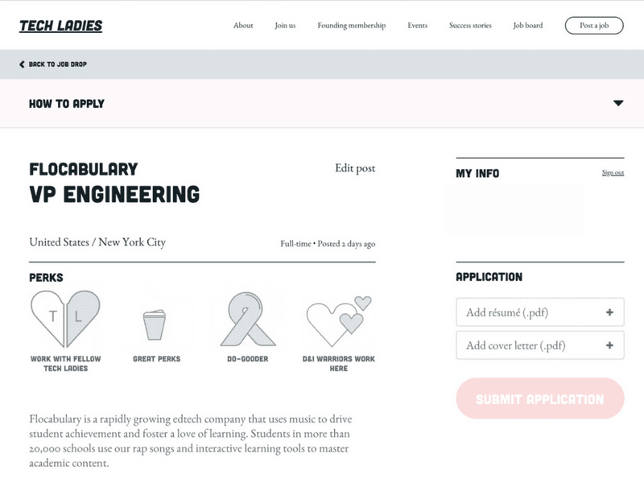Click the split heart T L perk icon
This screenshot has height=483, width=644.
tap(65, 319)
